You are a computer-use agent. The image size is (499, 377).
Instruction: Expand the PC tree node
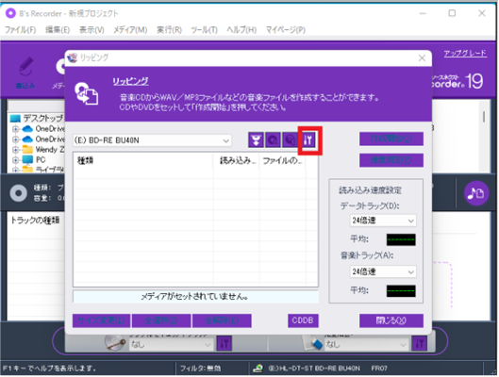pyautogui.click(x=15, y=160)
